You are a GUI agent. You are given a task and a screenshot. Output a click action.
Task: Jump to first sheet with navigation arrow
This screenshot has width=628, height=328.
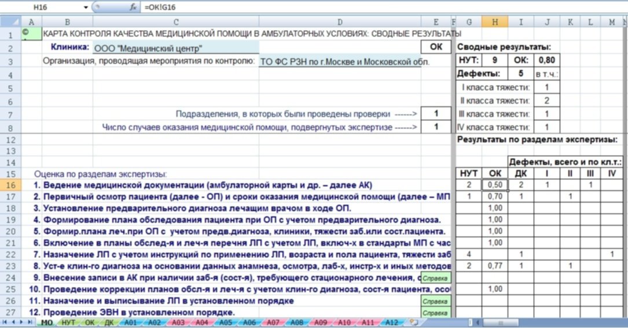point(5,322)
